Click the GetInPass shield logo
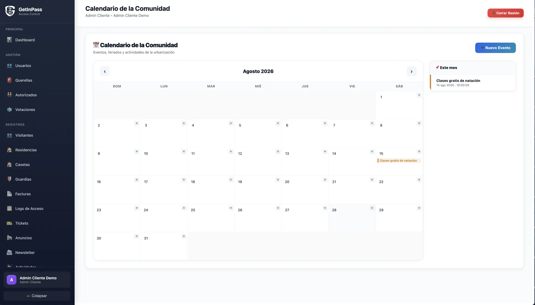Screen dimensions: 535x305 click(10, 11)
